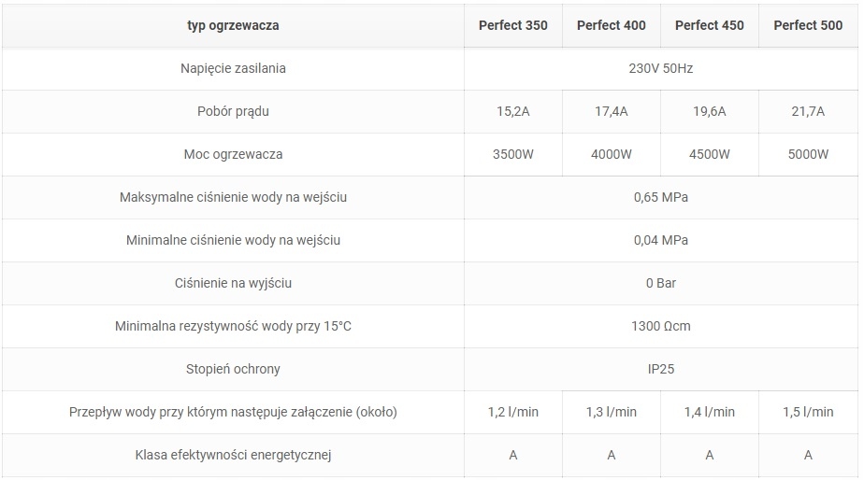
Task: Select the 21,7A current value
Action: click(x=808, y=111)
